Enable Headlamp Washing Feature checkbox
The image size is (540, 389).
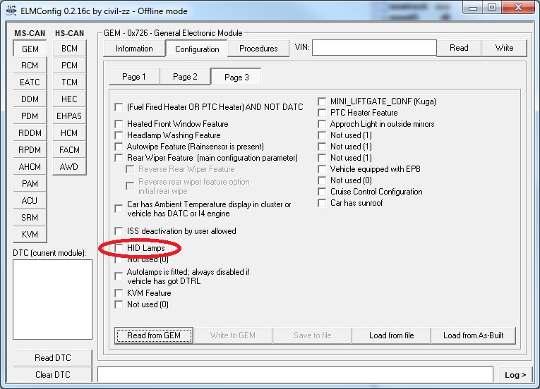[x=119, y=135]
